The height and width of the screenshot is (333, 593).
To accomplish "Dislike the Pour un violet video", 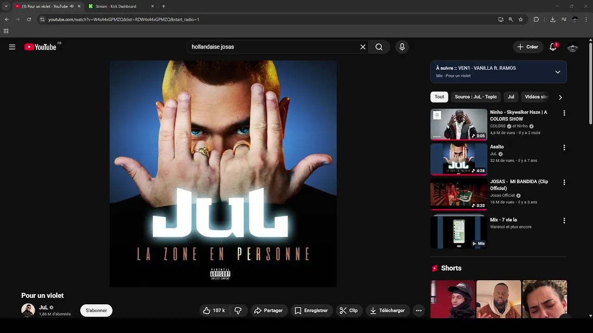I will (x=238, y=310).
